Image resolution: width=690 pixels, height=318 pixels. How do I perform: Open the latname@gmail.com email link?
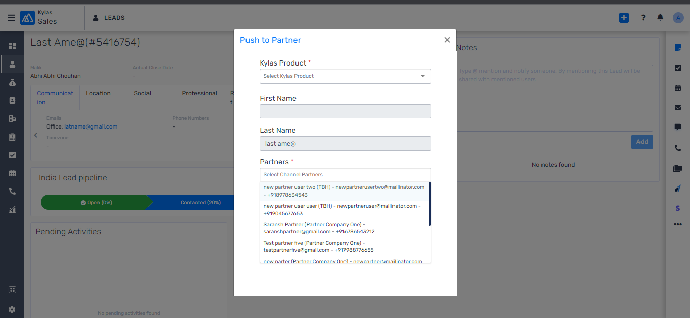[91, 126]
